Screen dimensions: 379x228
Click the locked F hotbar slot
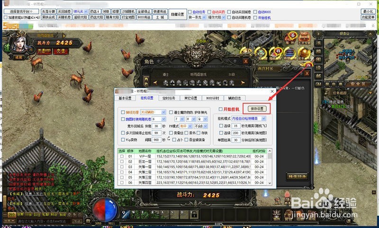(x=194, y=214)
